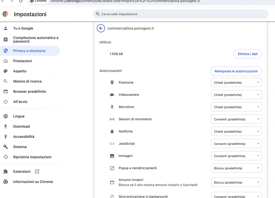The image size is (275, 198).
Task: Select Ripristina impostazioni in the sidebar
Action: [32, 157]
